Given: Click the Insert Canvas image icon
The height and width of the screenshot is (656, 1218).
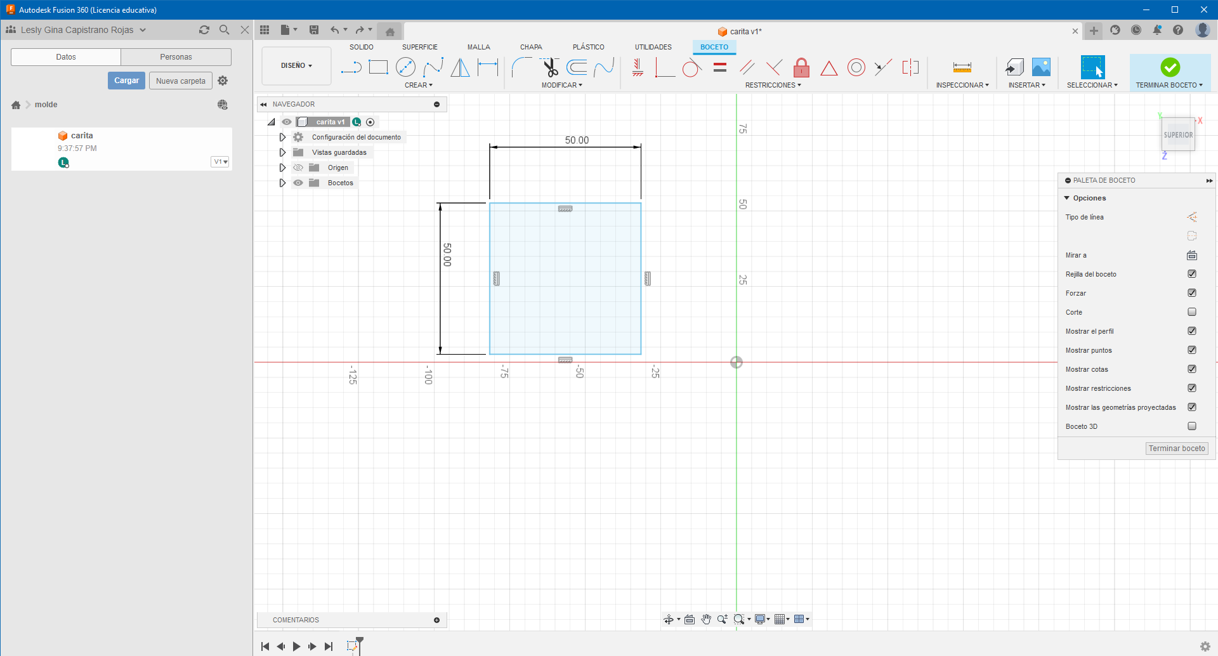Looking at the screenshot, I should [x=1041, y=67].
